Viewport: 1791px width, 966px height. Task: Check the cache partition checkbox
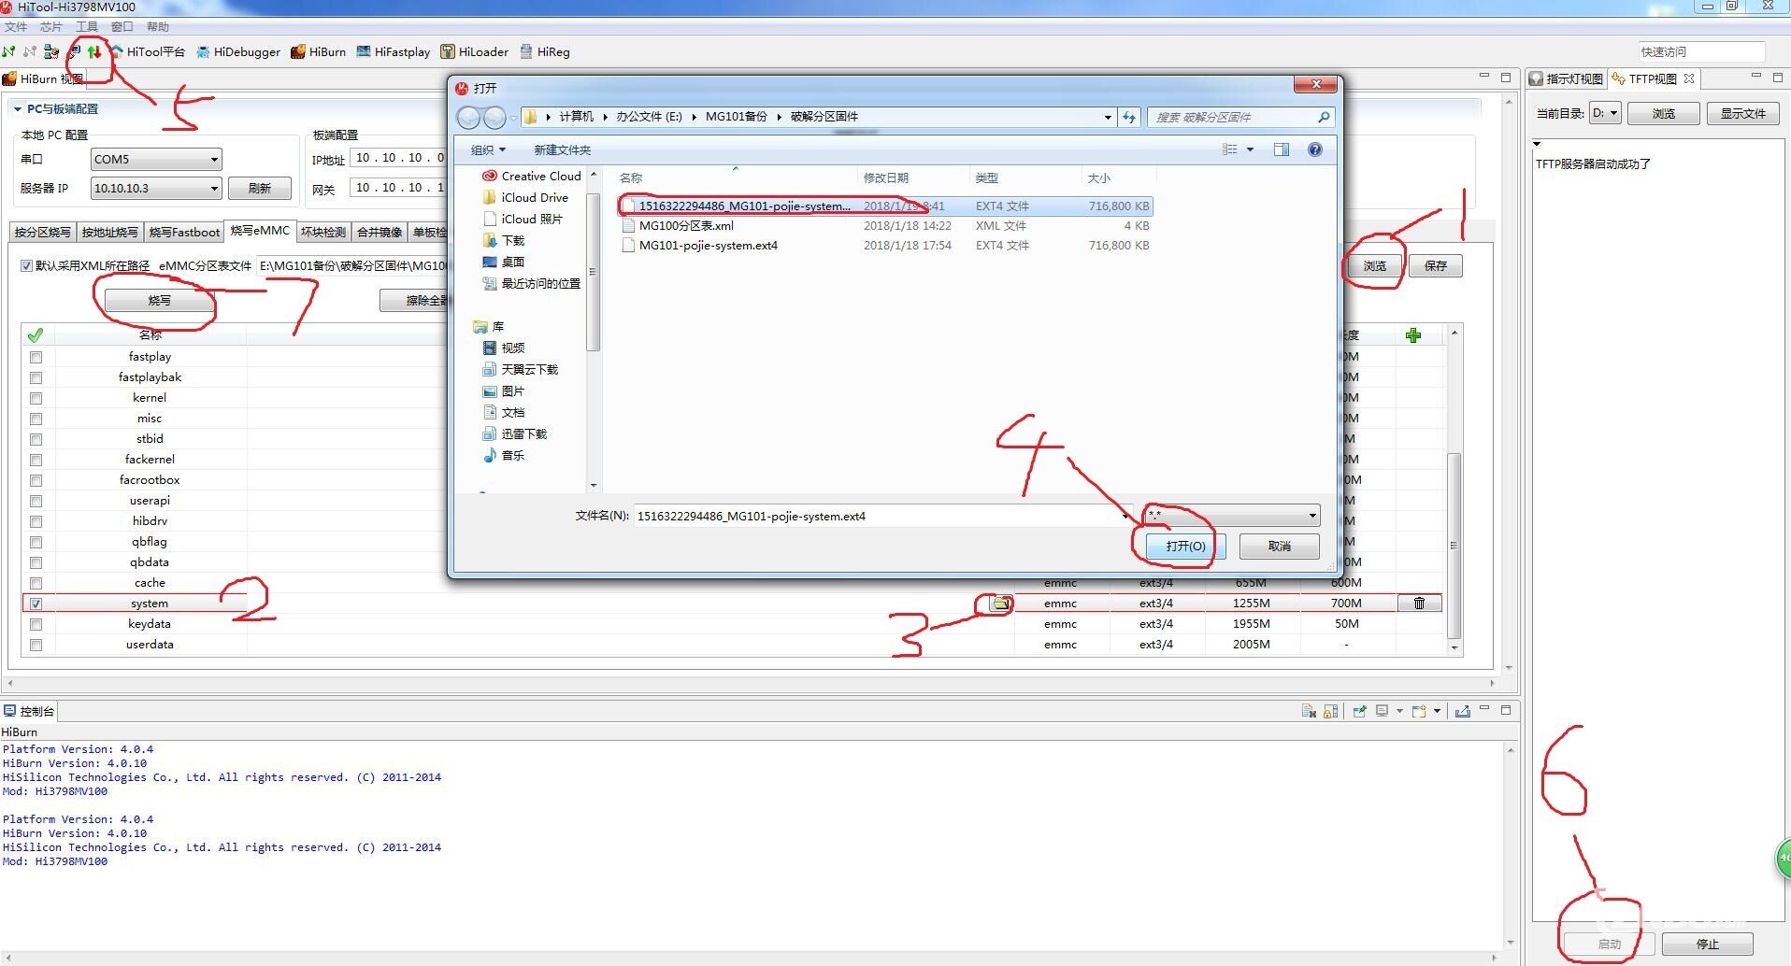[x=36, y=583]
